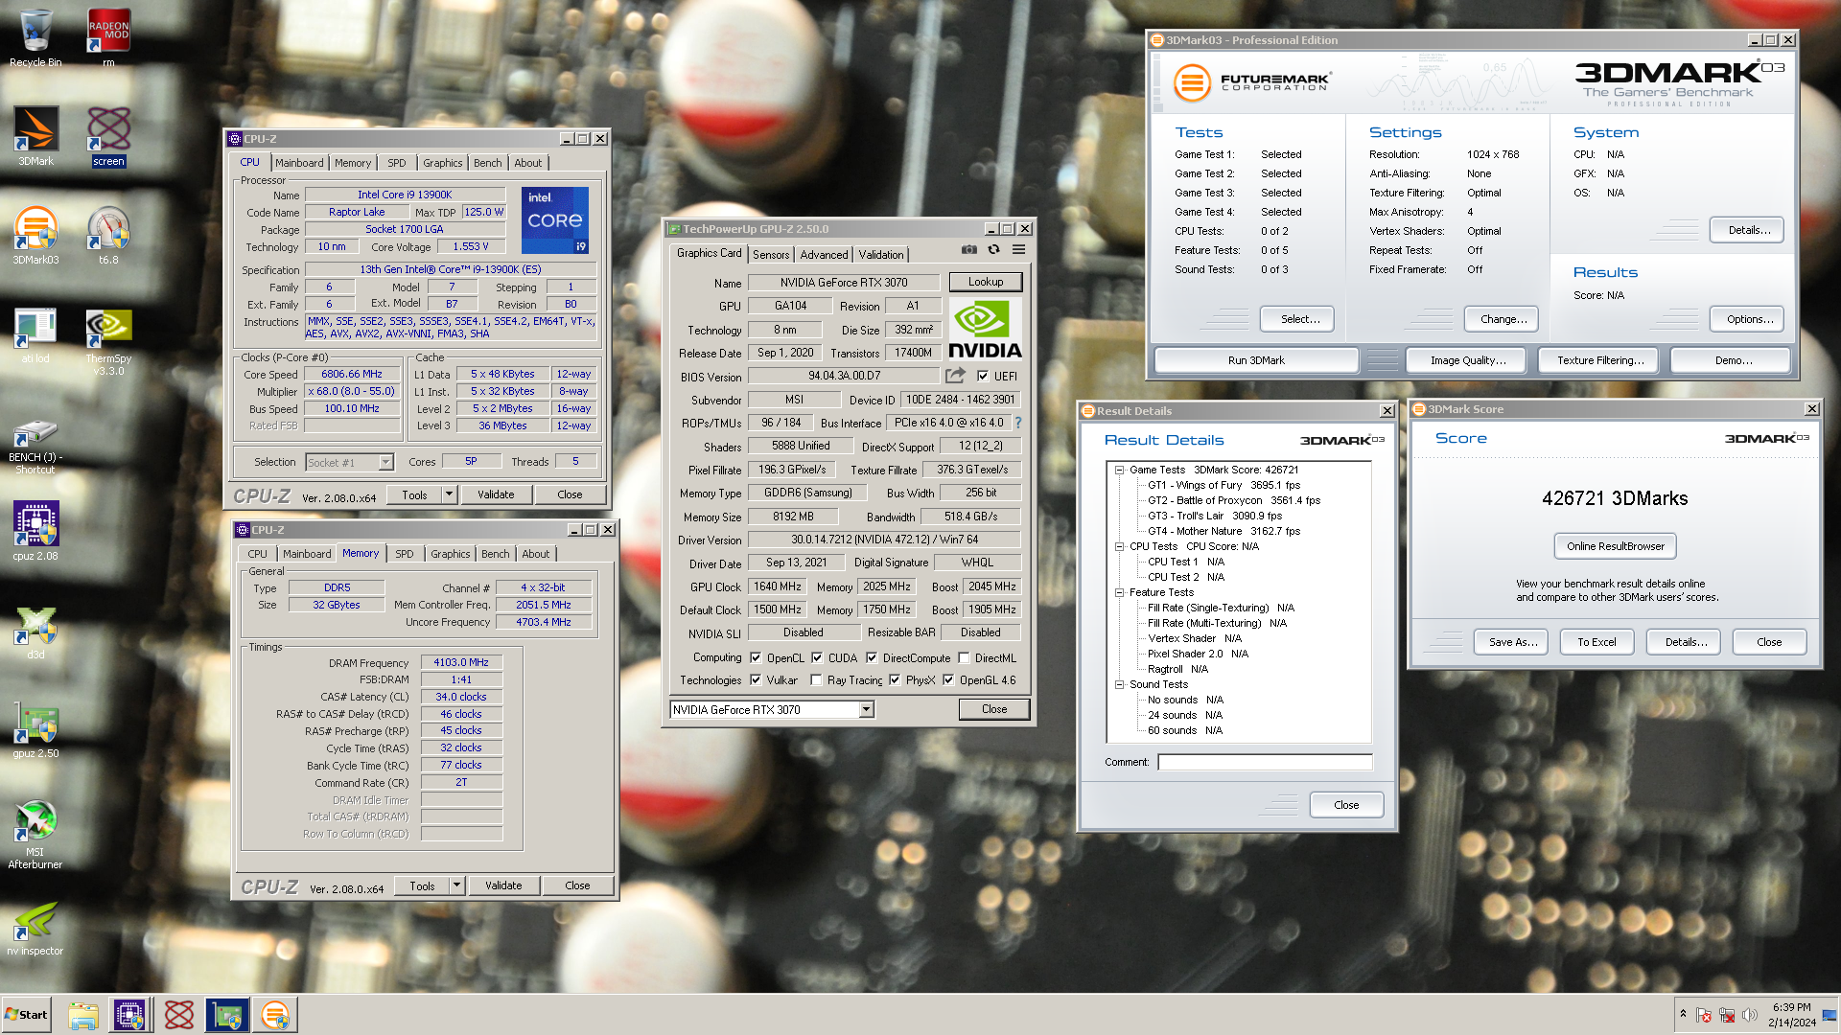The width and height of the screenshot is (1841, 1035).
Task: Switch to CPU-Z taskbar button
Action: tap(129, 1015)
